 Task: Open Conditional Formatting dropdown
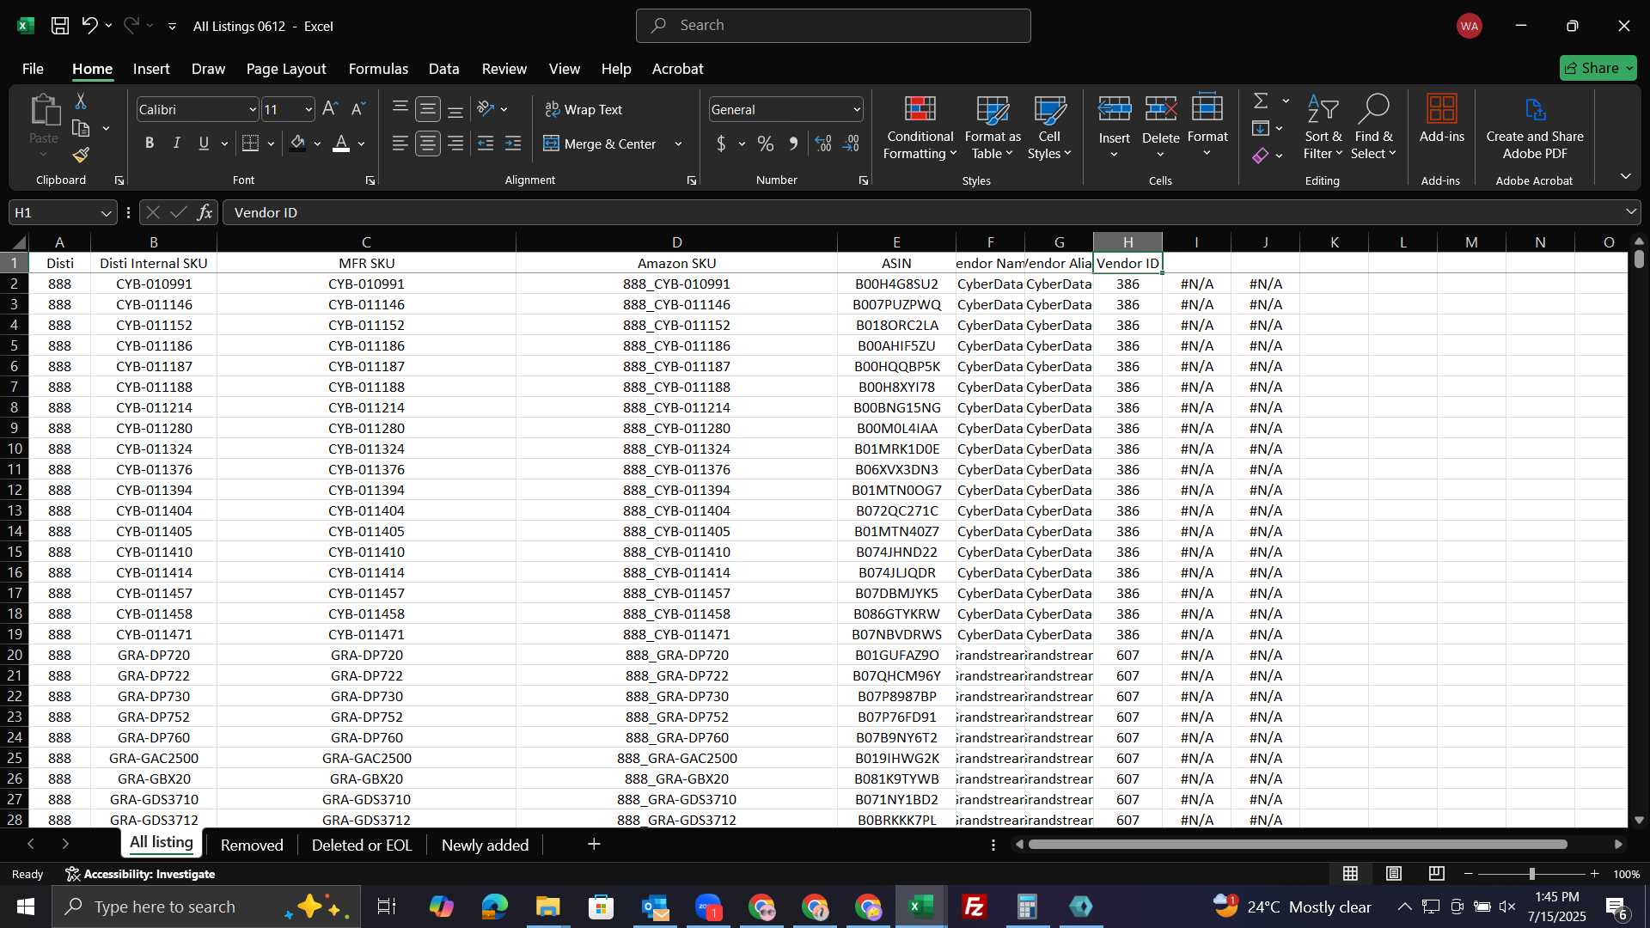coord(920,127)
